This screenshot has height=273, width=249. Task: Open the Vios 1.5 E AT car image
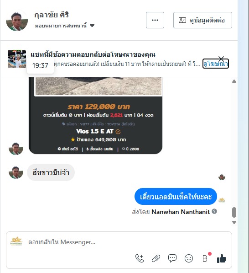tap(95, 116)
